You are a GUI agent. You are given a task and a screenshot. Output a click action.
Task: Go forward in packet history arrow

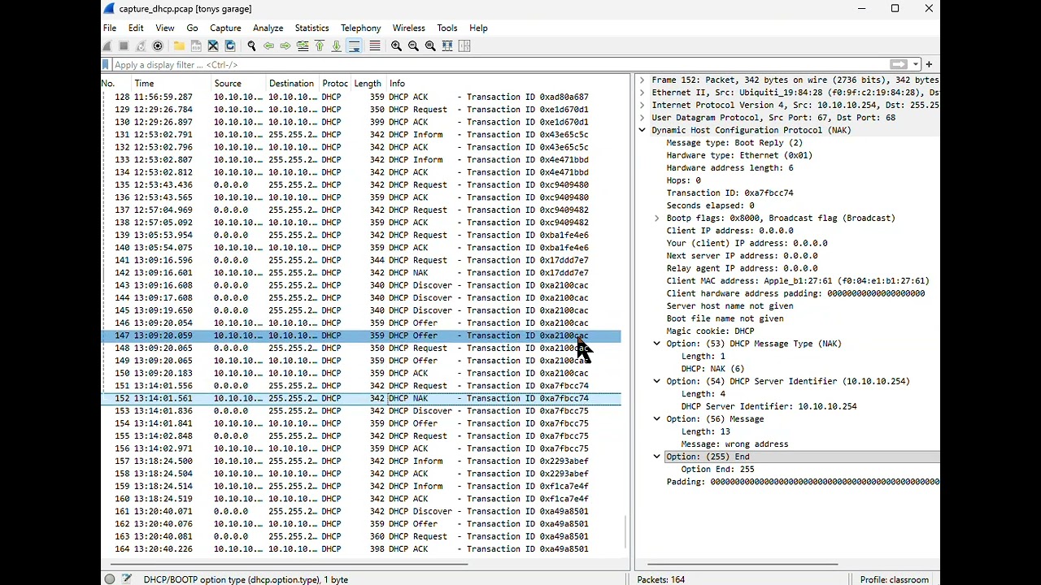tap(285, 46)
